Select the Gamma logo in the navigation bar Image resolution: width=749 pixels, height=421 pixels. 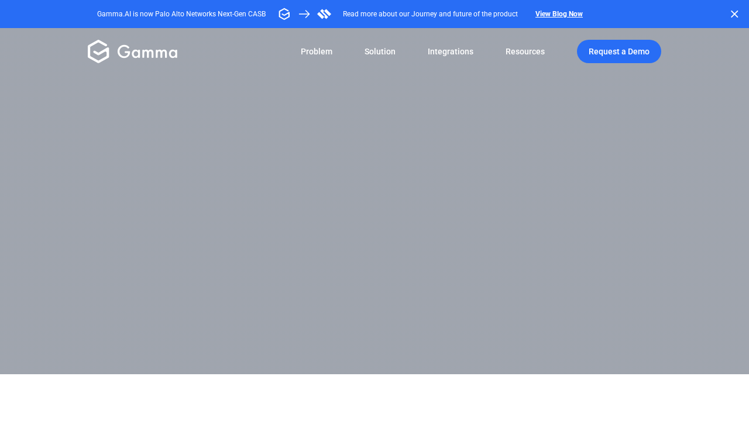pyautogui.click(x=97, y=51)
